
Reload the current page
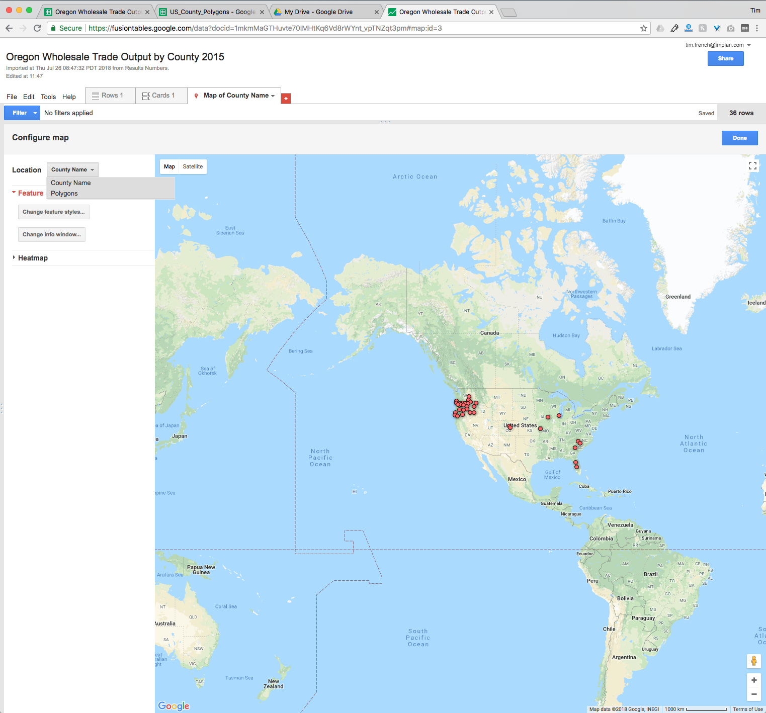37,28
